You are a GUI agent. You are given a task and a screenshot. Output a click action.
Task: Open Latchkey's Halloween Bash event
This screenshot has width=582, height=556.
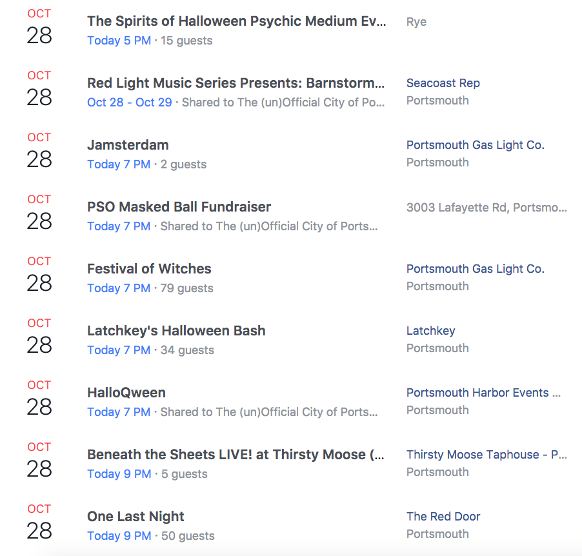tap(176, 331)
